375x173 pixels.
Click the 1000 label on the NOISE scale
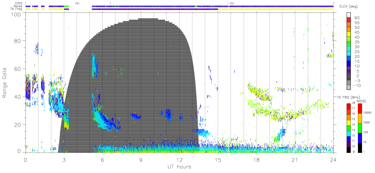point(367,122)
